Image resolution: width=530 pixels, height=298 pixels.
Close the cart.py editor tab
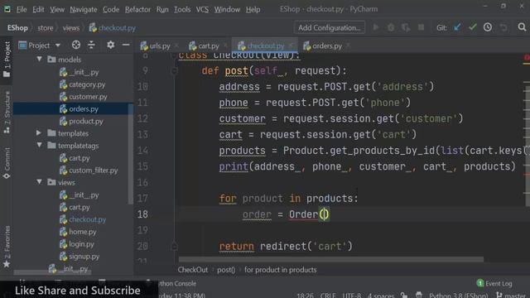coord(225,46)
